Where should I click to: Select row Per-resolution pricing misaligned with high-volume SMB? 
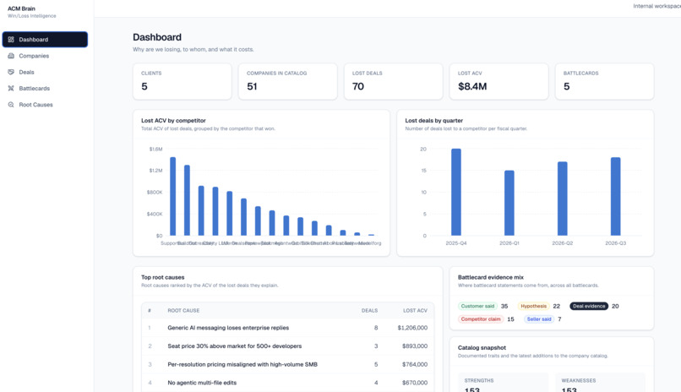pyautogui.click(x=287, y=364)
